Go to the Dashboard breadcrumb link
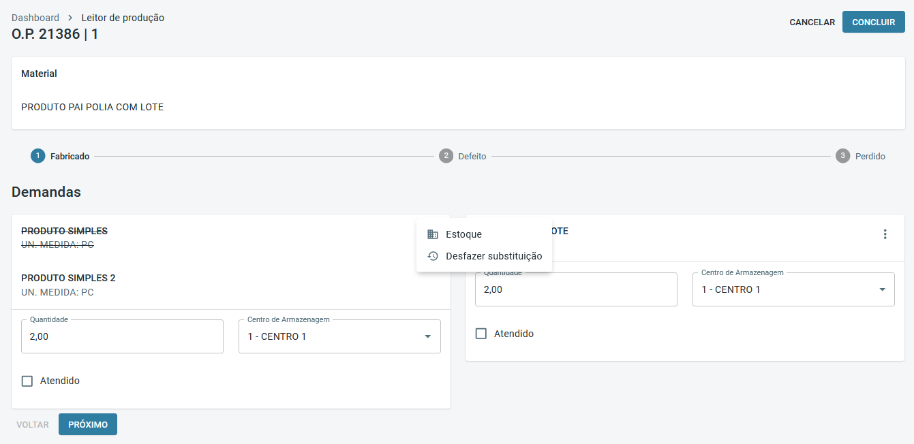914x444 pixels. point(35,18)
